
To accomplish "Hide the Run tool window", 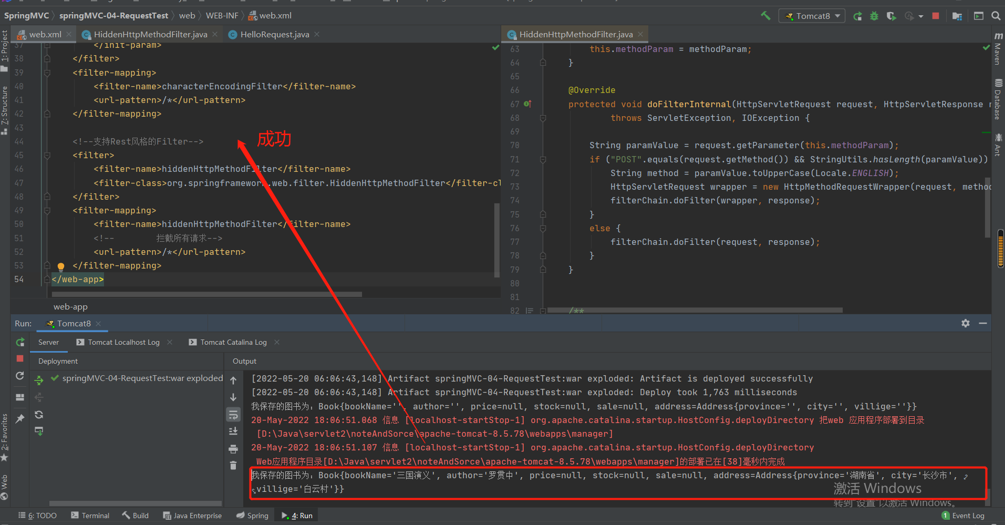I will 983,323.
